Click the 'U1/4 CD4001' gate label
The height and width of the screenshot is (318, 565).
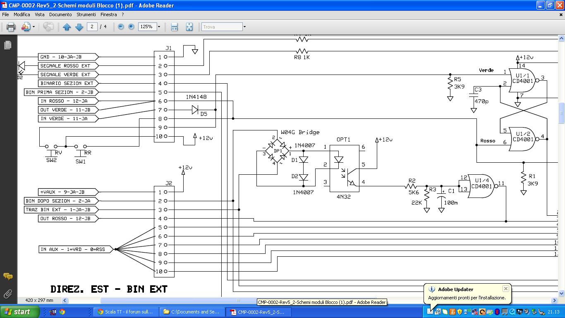coord(482,183)
